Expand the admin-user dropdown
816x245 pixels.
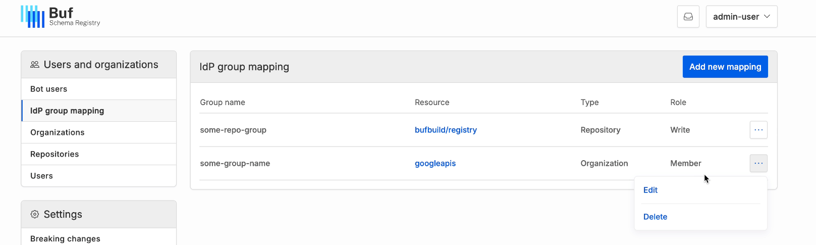(x=741, y=17)
